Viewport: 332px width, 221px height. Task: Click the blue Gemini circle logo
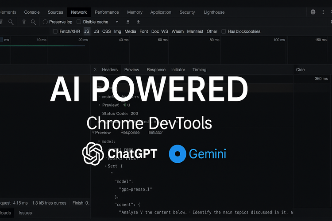click(178, 154)
